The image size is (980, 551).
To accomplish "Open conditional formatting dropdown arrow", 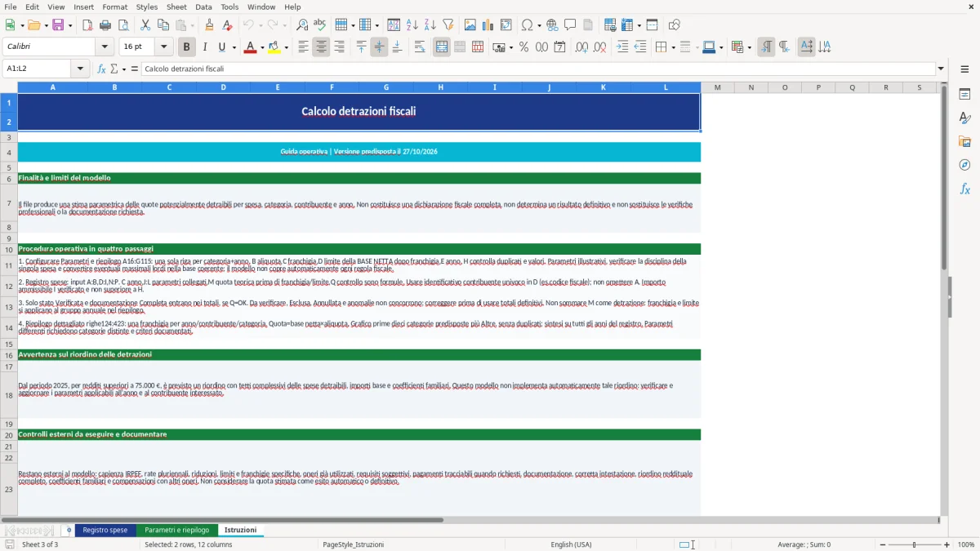I will click(x=749, y=47).
